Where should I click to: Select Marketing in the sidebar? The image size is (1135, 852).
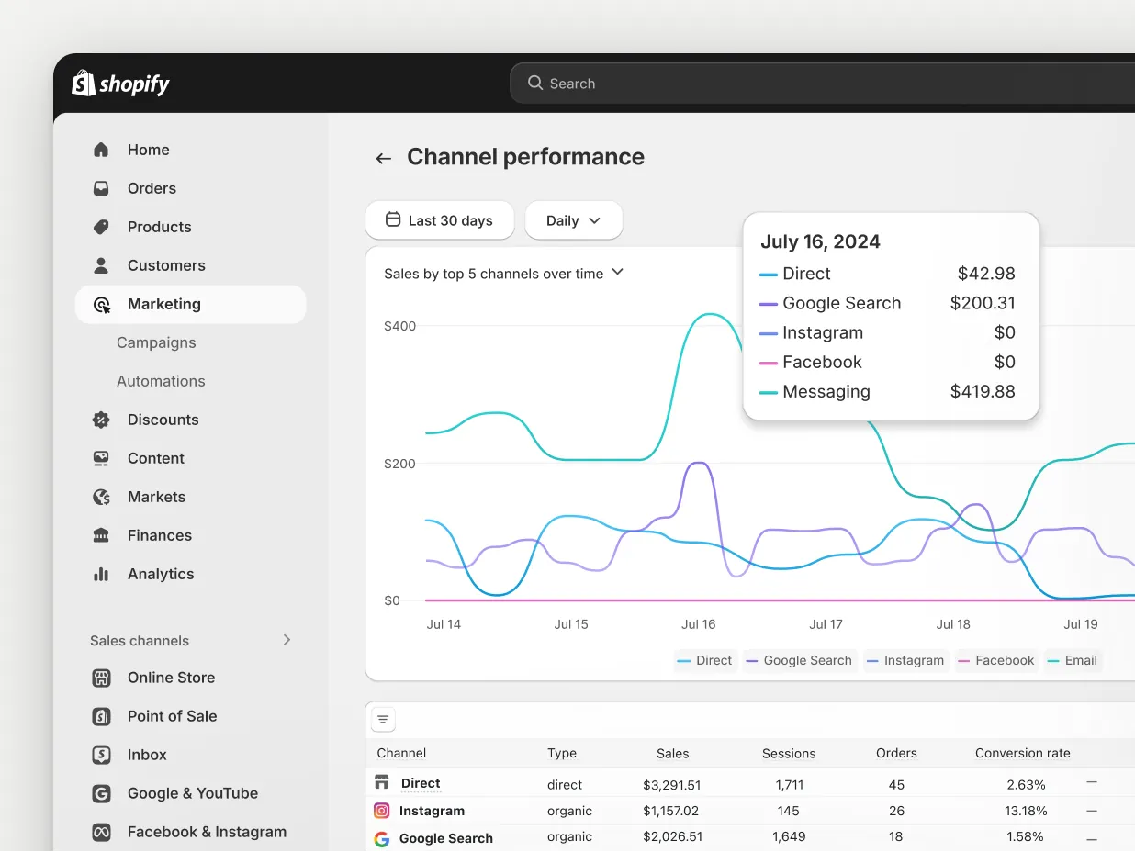(x=190, y=304)
